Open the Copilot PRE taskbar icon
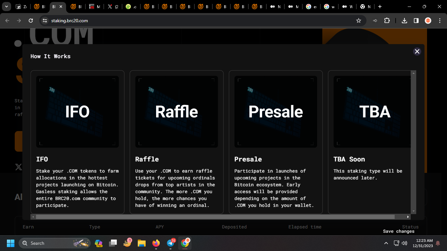Viewport: 447px width, 251px height. click(x=98, y=243)
